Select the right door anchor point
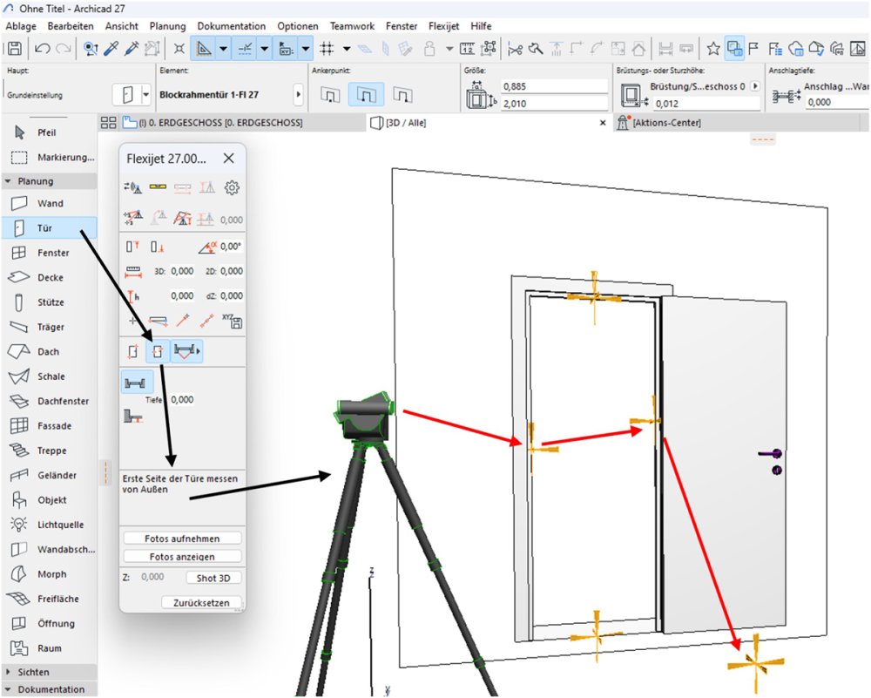This screenshot has height=698, width=871. [x=402, y=94]
